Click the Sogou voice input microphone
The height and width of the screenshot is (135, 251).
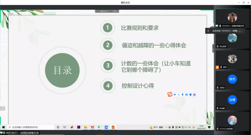click(183, 95)
